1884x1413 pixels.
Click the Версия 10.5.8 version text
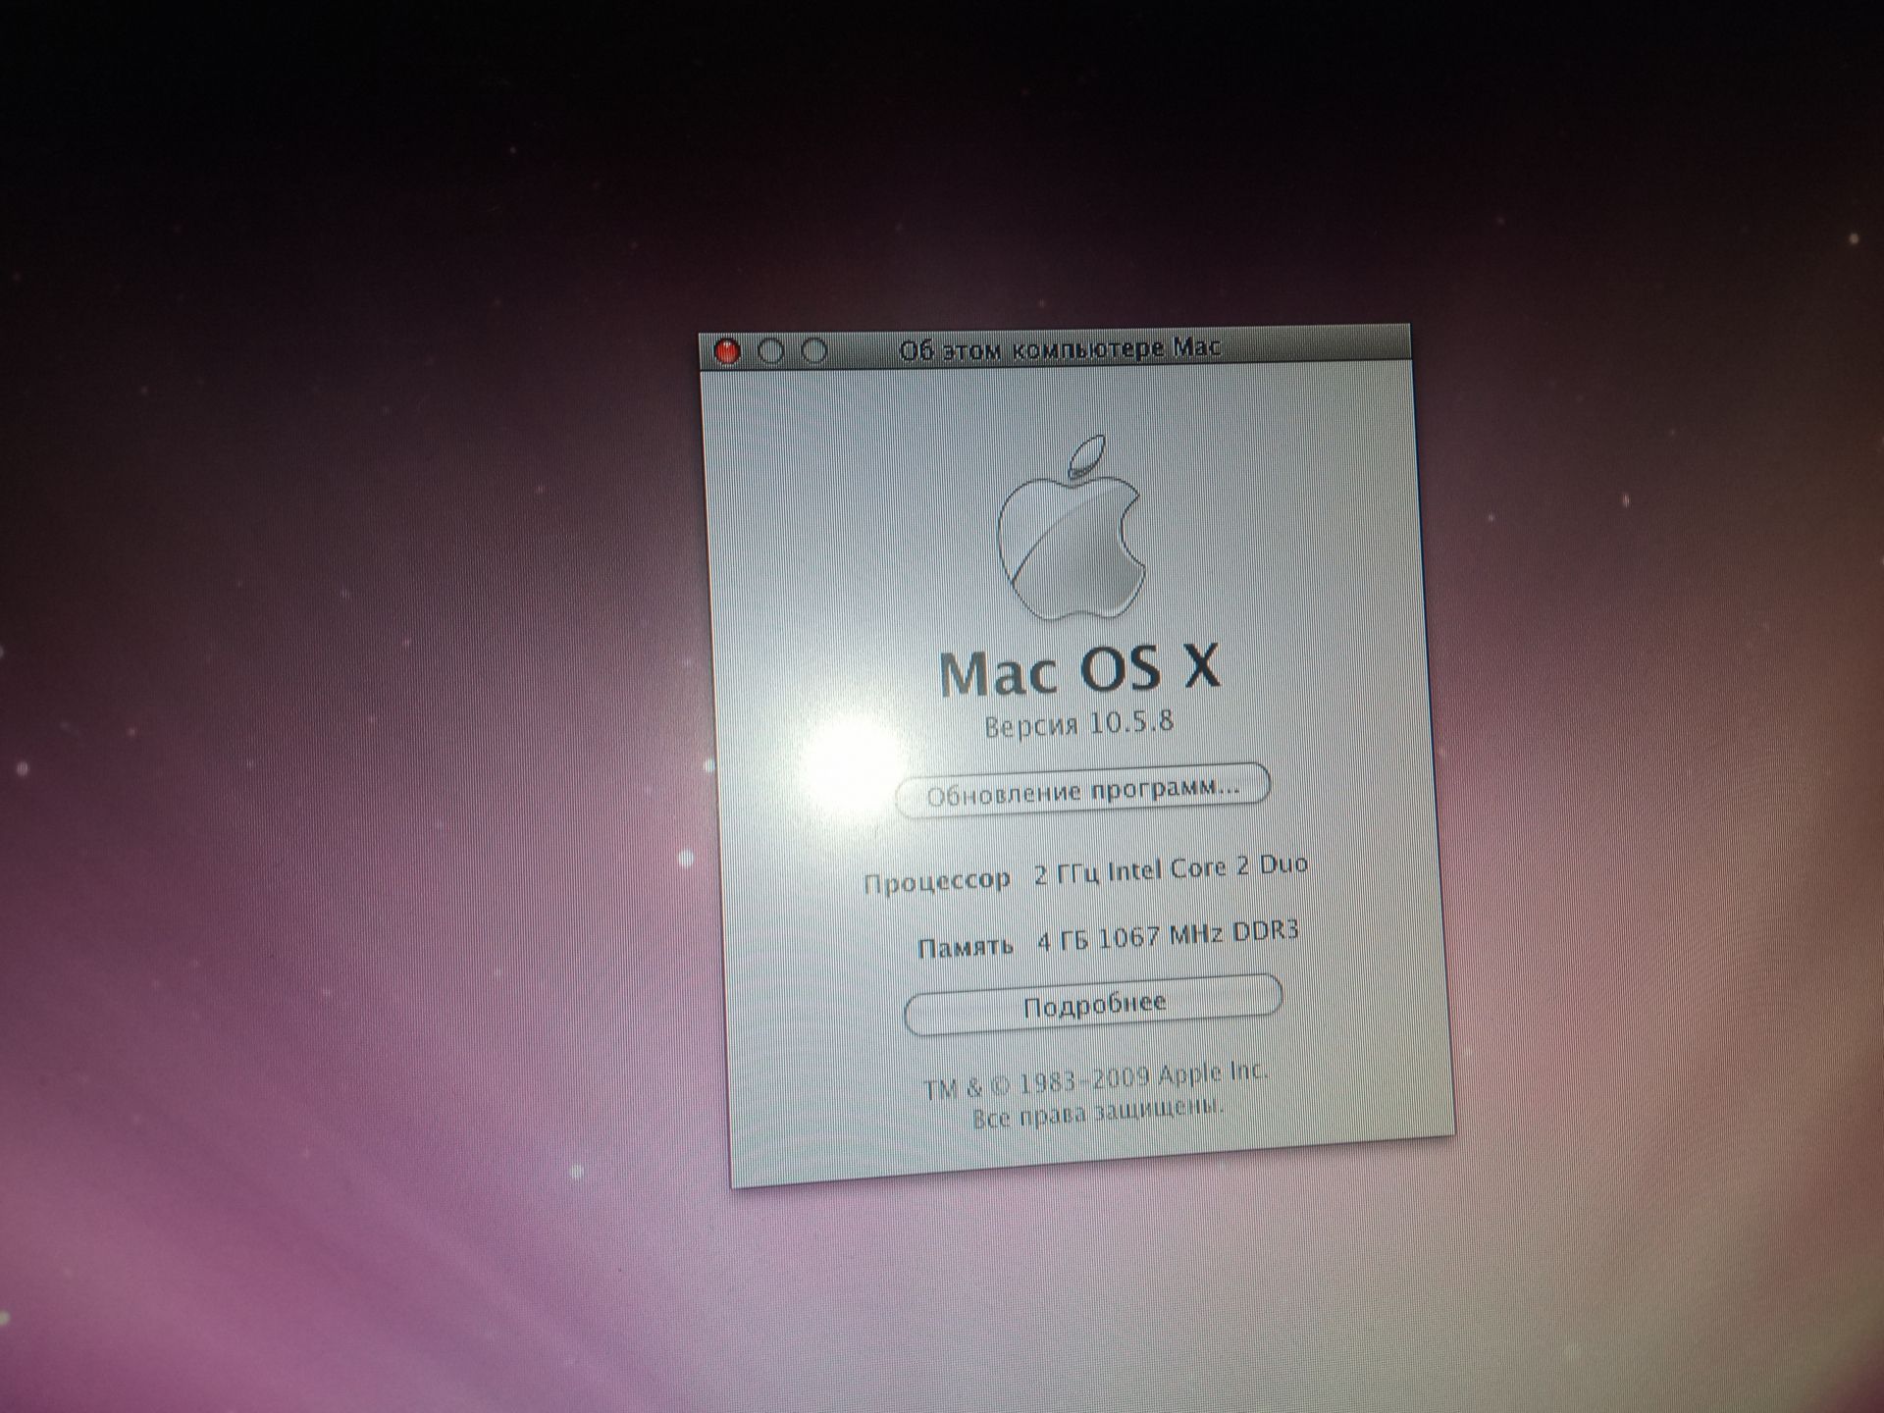pos(1078,724)
